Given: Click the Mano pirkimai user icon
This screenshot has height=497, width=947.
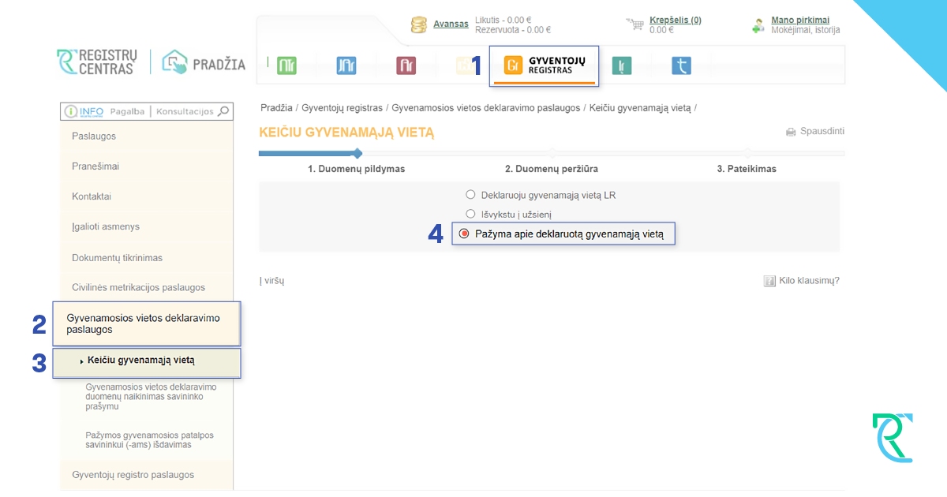Looking at the screenshot, I should click(x=758, y=25).
